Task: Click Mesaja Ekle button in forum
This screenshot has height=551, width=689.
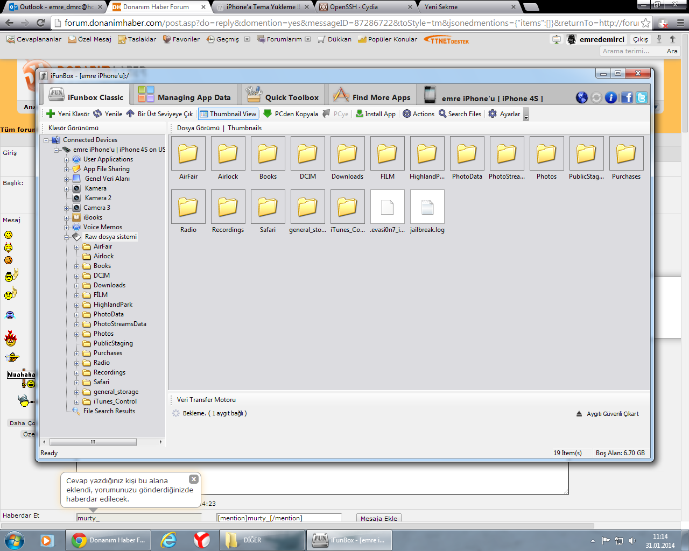Action: pos(379,518)
